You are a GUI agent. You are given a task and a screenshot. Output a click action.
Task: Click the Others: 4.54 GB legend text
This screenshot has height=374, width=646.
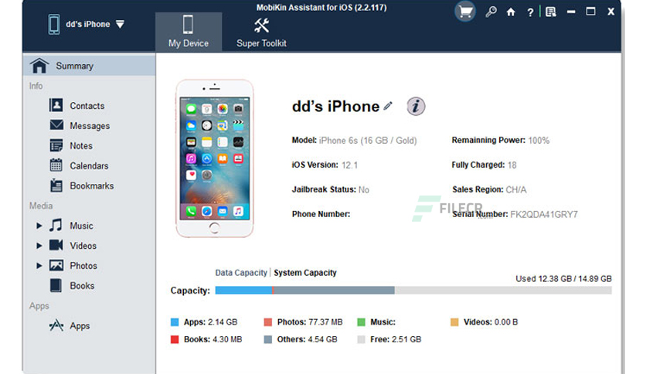pos(307,339)
